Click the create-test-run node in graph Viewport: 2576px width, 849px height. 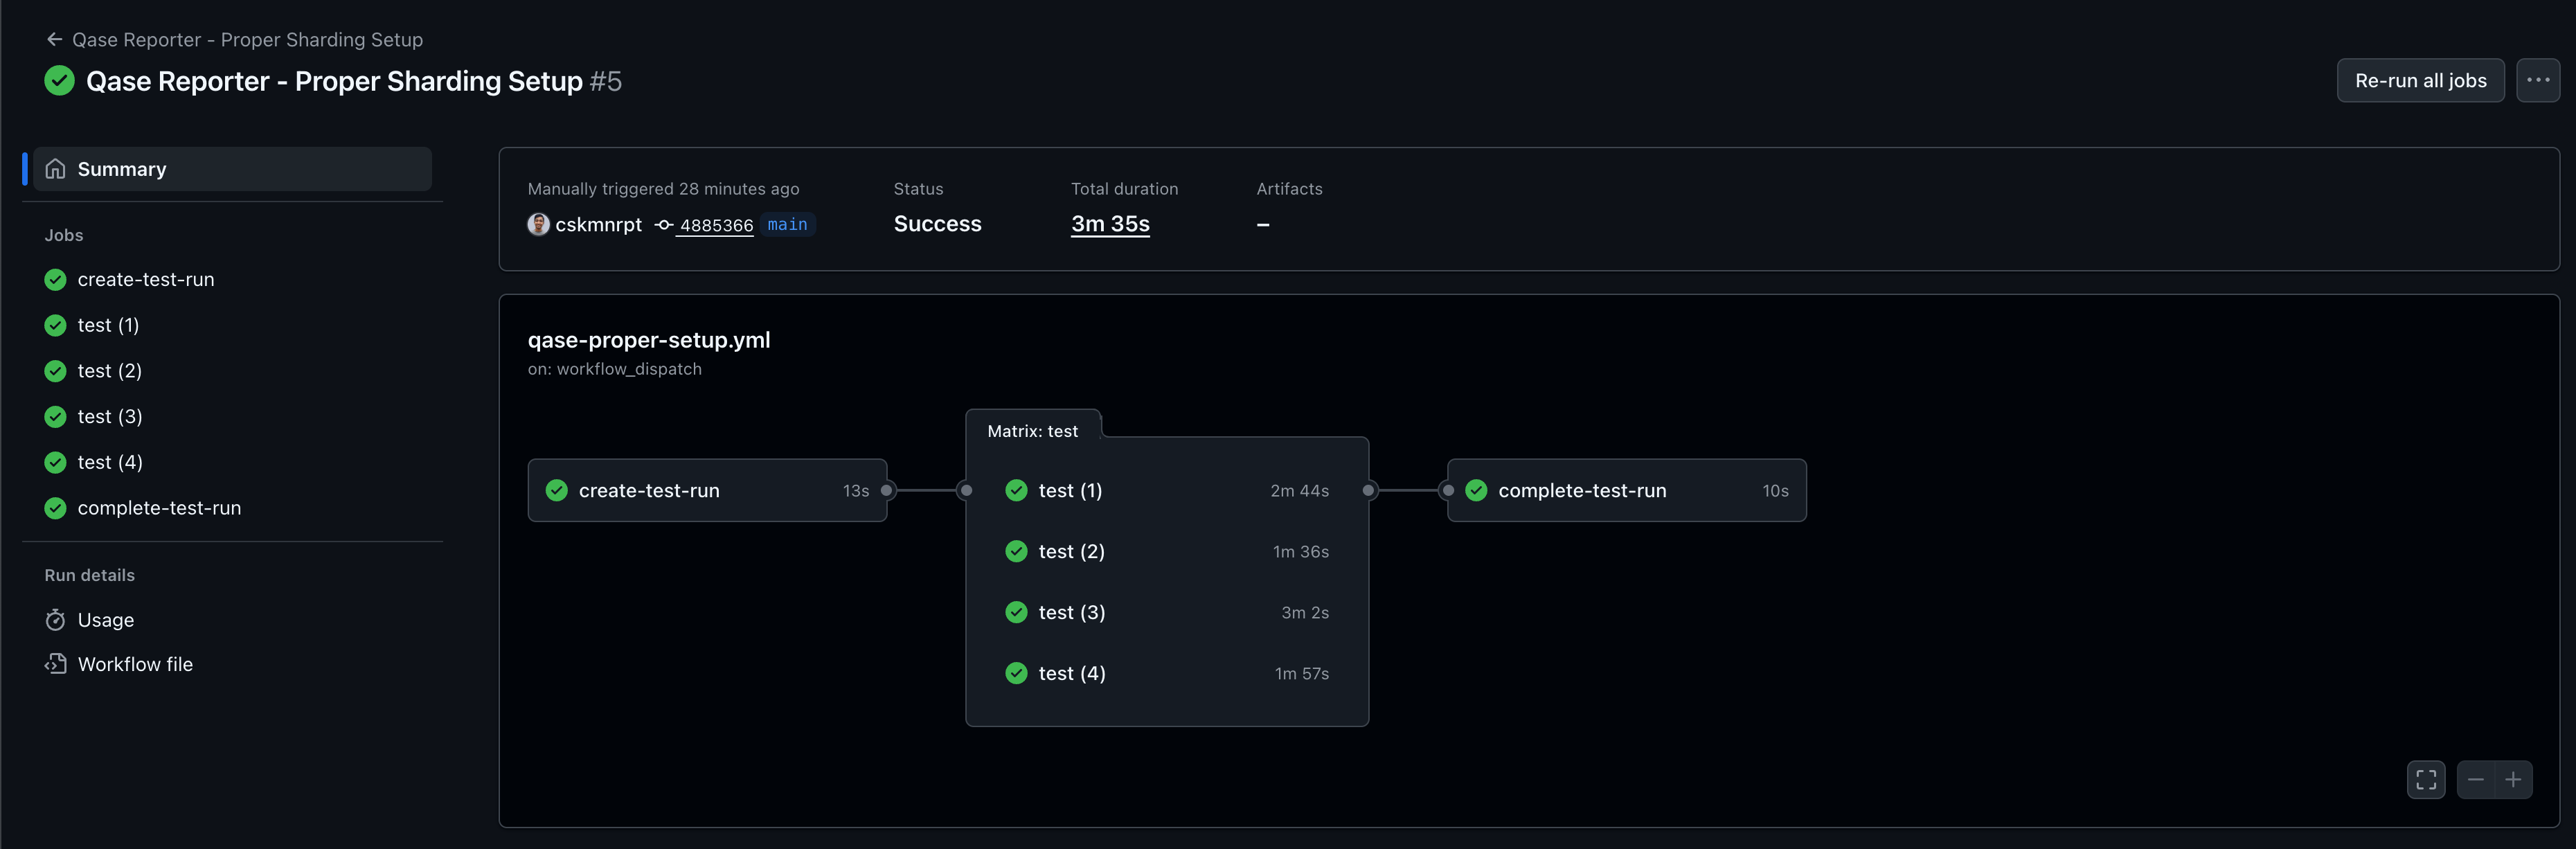(x=707, y=490)
